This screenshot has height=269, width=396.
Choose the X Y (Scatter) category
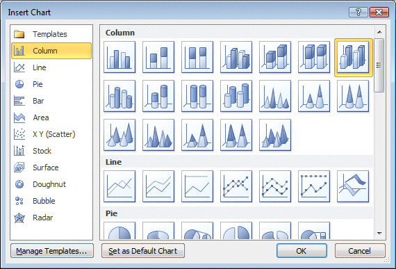(51, 134)
